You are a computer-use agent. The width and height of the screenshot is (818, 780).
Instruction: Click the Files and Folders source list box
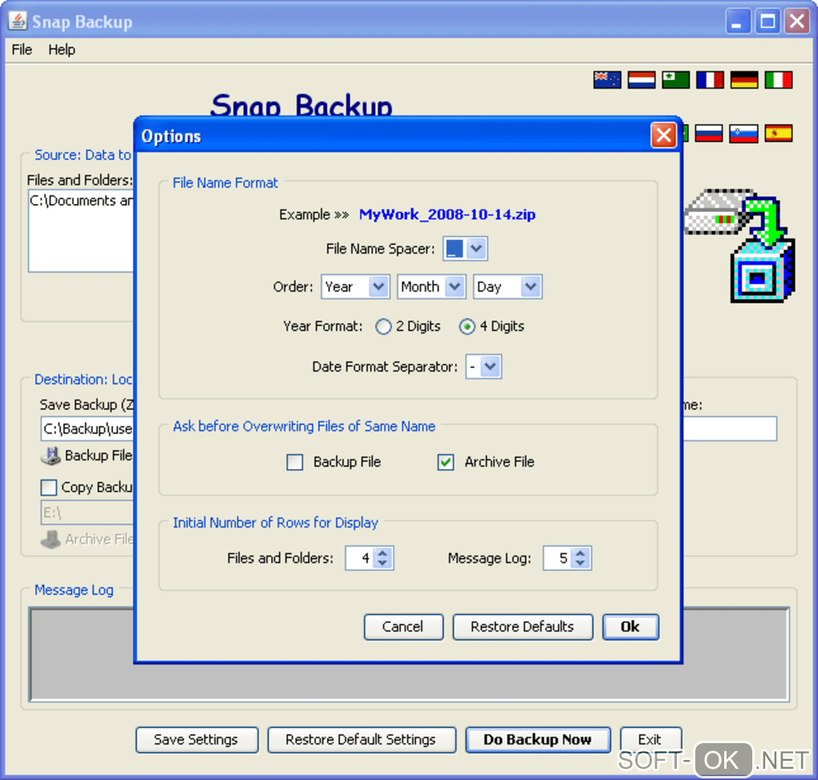coord(81,231)
